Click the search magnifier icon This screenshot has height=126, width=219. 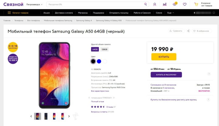145,5
